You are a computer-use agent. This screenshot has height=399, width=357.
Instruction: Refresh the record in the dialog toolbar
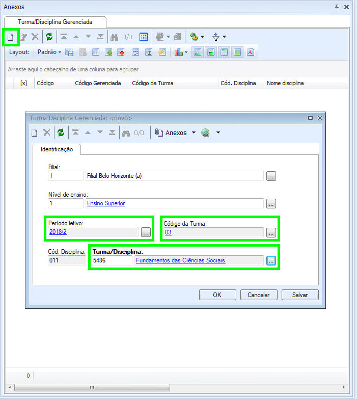coord(61,132)
